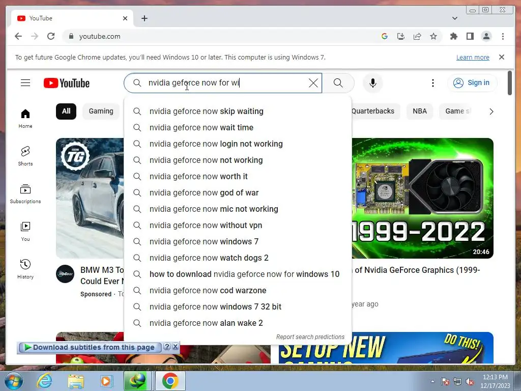
Task: Open History from the sidebar
Action: point(25,269)
